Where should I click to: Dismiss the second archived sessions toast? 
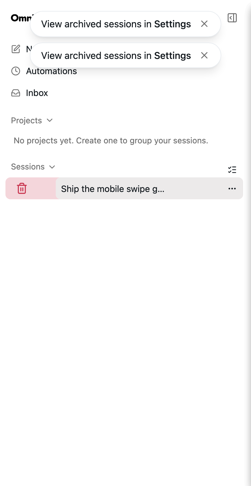pos(204,55)
